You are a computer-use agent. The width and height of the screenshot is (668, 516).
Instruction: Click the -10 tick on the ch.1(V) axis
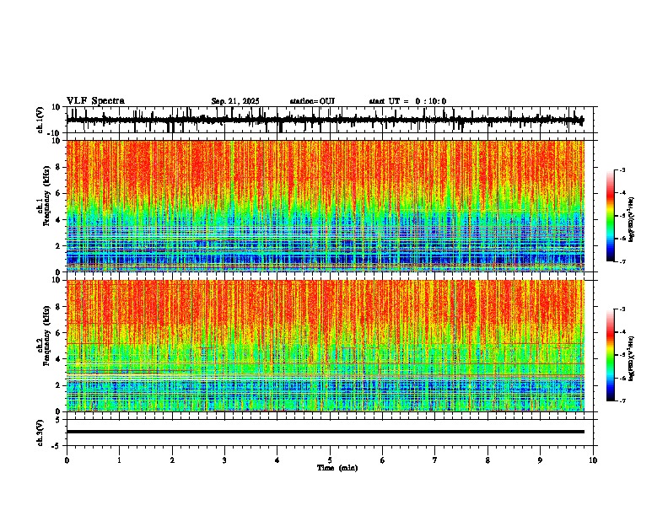(x=55, y=133)
